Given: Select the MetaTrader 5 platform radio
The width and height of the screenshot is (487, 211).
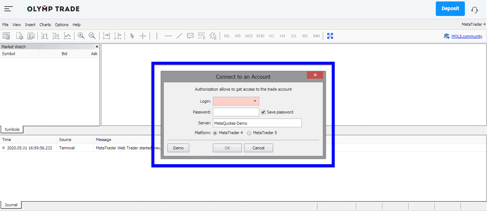Looking at the screenshot, I should (249, 133).
